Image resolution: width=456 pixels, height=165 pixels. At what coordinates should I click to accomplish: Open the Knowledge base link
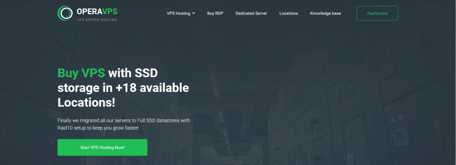click(326, 13)
